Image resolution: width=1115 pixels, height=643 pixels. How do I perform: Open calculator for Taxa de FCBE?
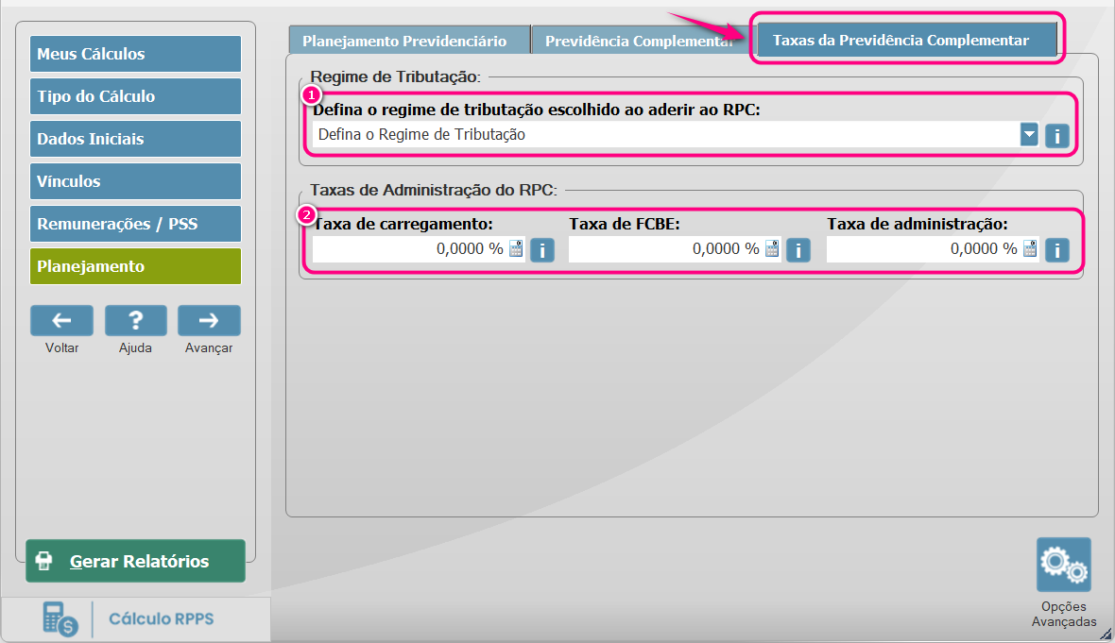click(772, 248)
